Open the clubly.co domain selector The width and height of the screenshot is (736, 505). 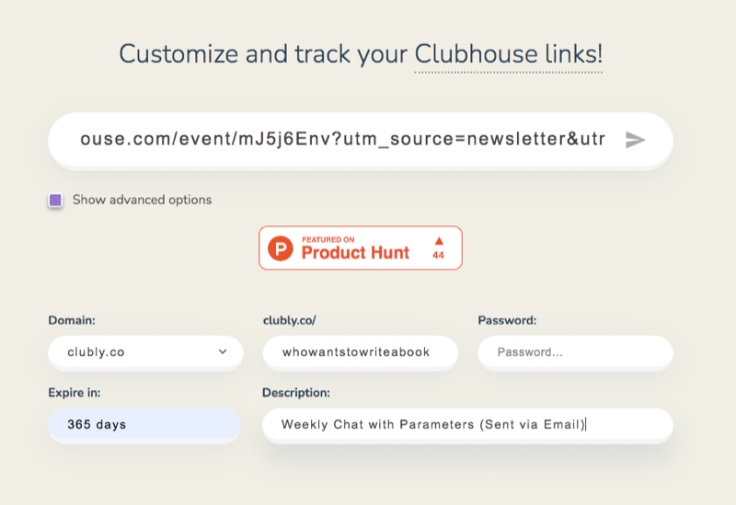pyautogui.click(x=145, y=352)
